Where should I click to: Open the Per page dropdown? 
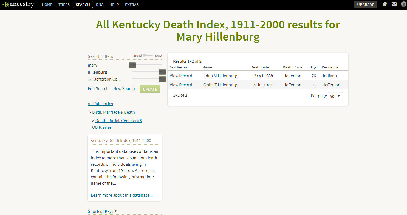click(x=335, y=96)
